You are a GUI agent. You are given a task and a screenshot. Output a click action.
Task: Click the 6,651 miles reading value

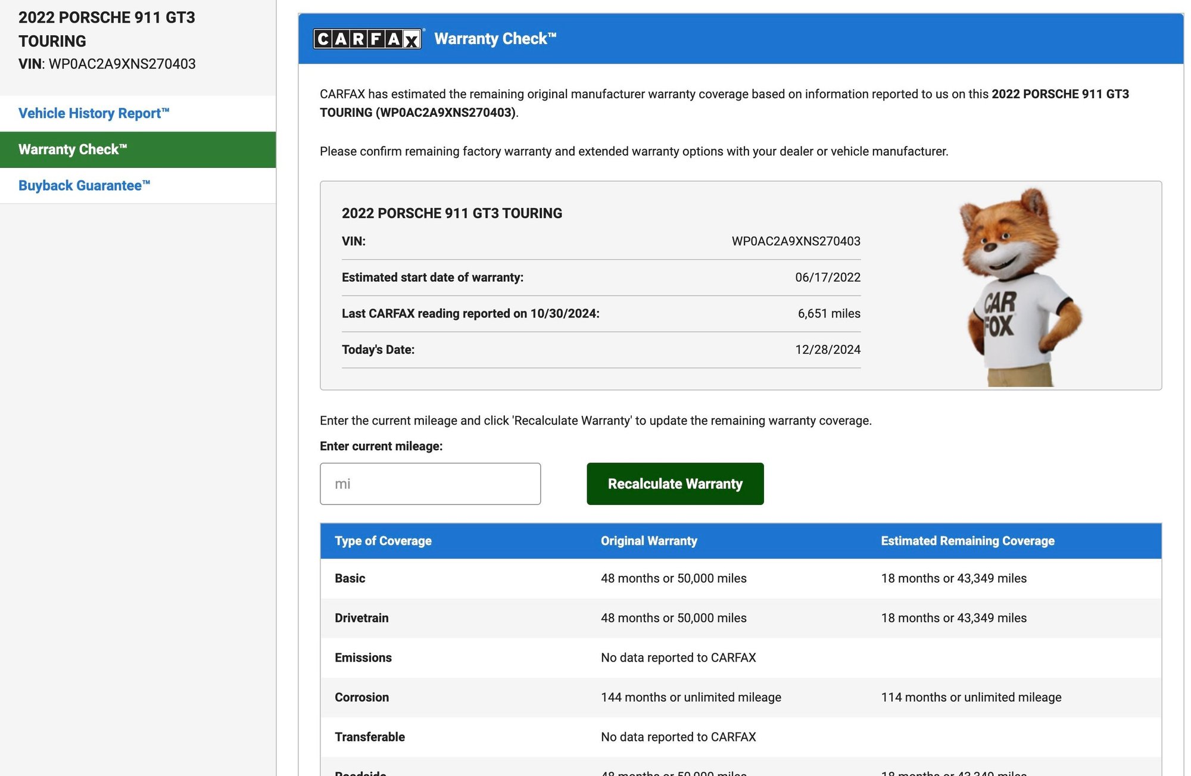pos(828,313)
